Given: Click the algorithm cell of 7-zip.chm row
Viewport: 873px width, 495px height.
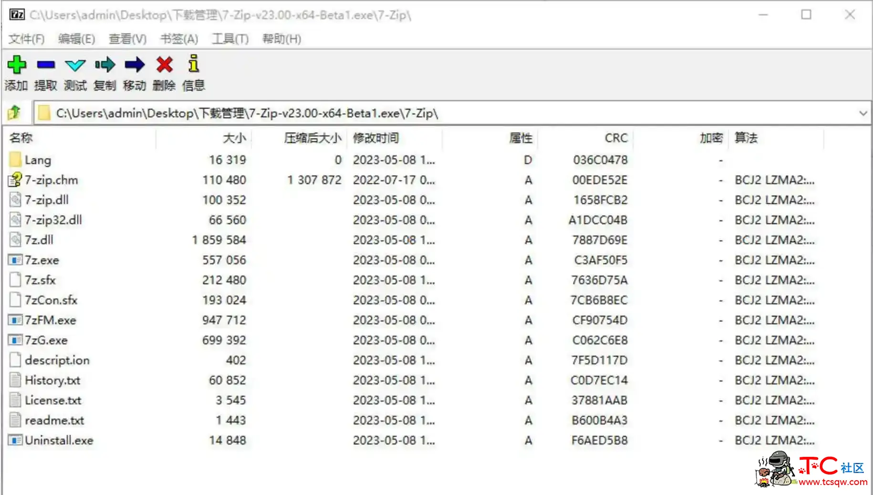Looking at the screenshot, I should point(774,180).
